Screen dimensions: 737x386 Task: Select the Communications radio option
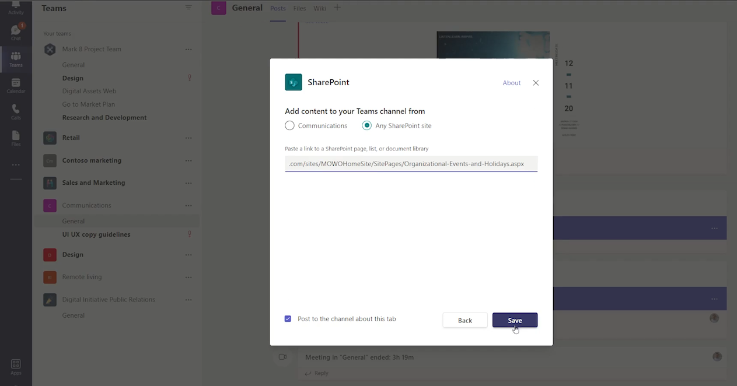(x=289, y=125)
